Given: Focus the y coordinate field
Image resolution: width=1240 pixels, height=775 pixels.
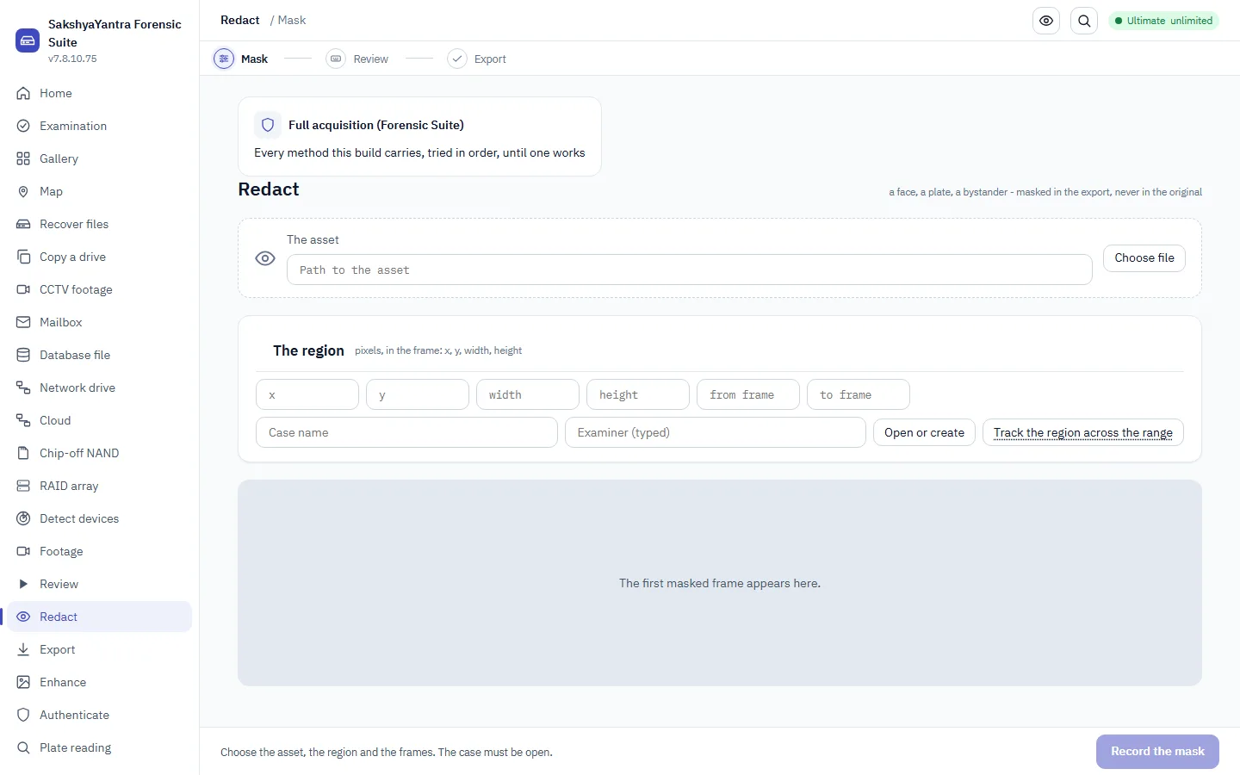Looking at the screenshot, I should pos(418,394).
